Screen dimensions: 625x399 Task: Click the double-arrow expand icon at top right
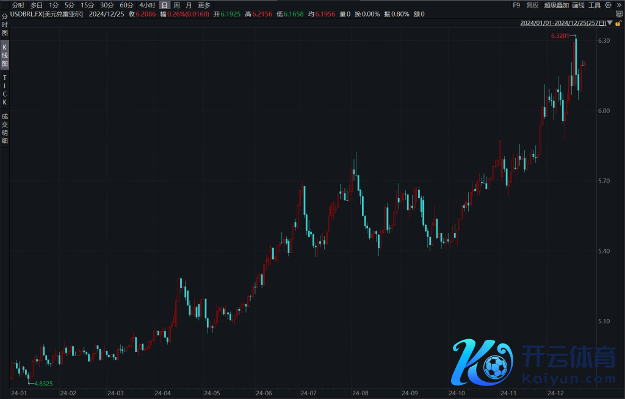pos(618,5)
